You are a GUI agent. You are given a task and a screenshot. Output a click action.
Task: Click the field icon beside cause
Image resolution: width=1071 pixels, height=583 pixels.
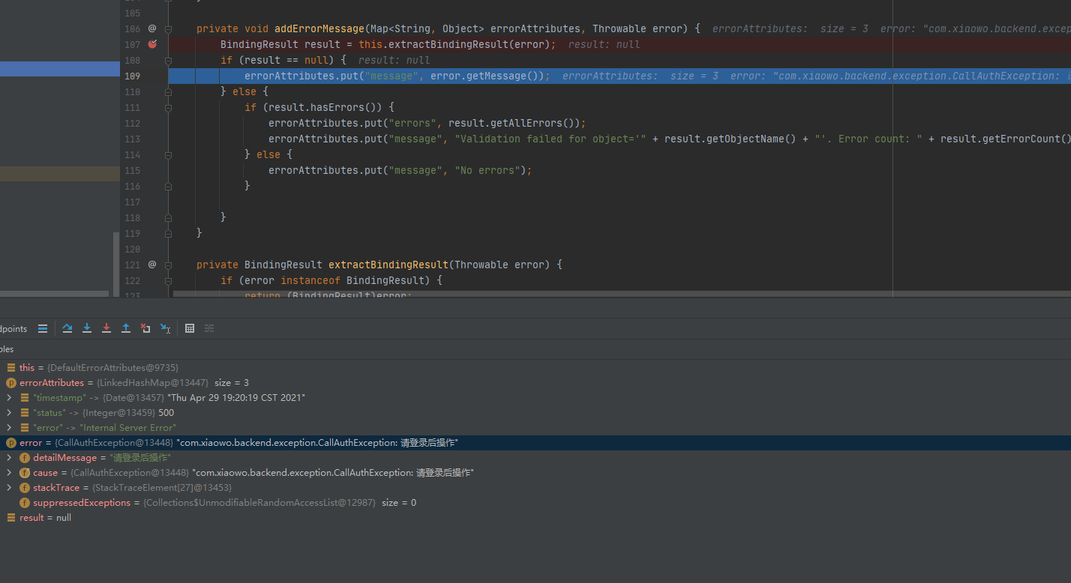click(x=25, y=473)
